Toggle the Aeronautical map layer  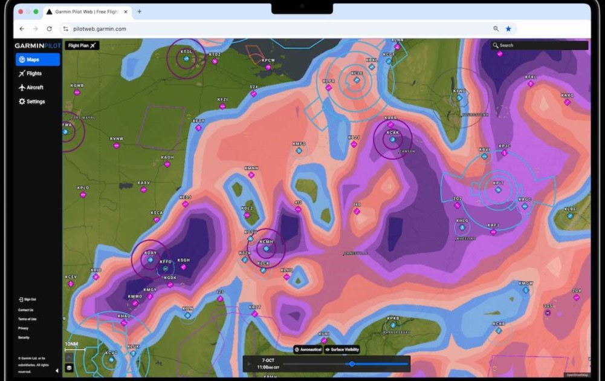point(308,350)
